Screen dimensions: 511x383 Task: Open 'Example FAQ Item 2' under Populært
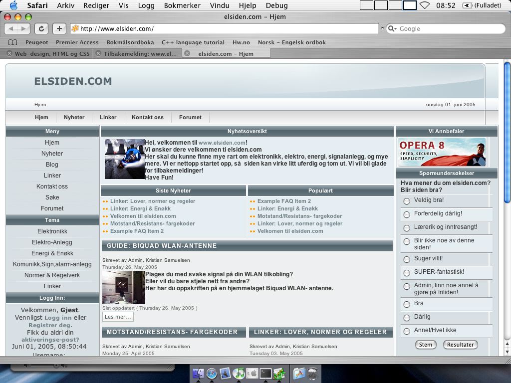[x=284, y=201]
